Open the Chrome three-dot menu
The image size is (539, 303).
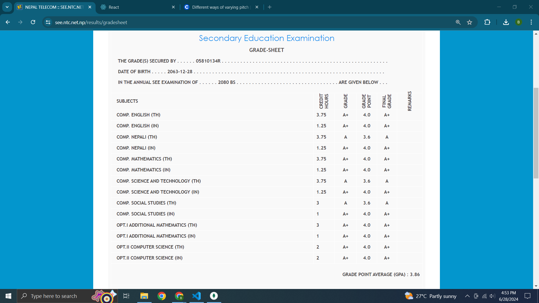[531, 22]
